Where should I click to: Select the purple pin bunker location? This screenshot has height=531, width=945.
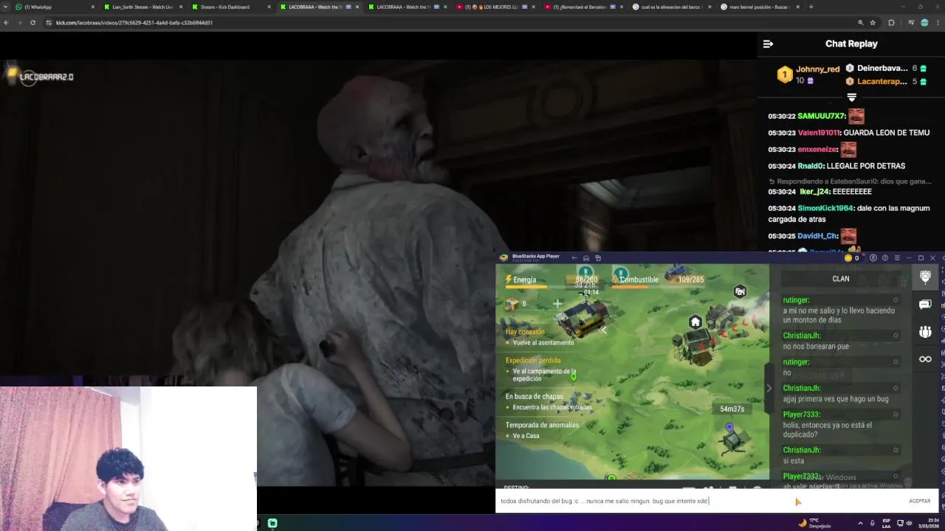(730, 428)
